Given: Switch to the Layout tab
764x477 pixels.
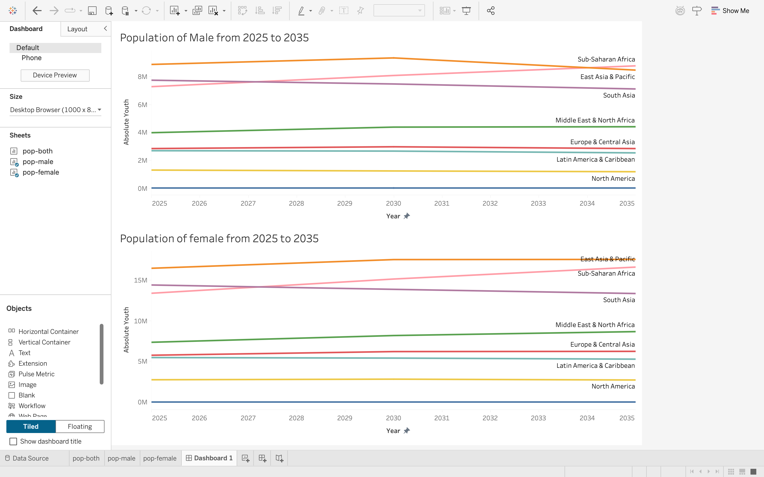Looking at the screenshot, I should point(77,29).
